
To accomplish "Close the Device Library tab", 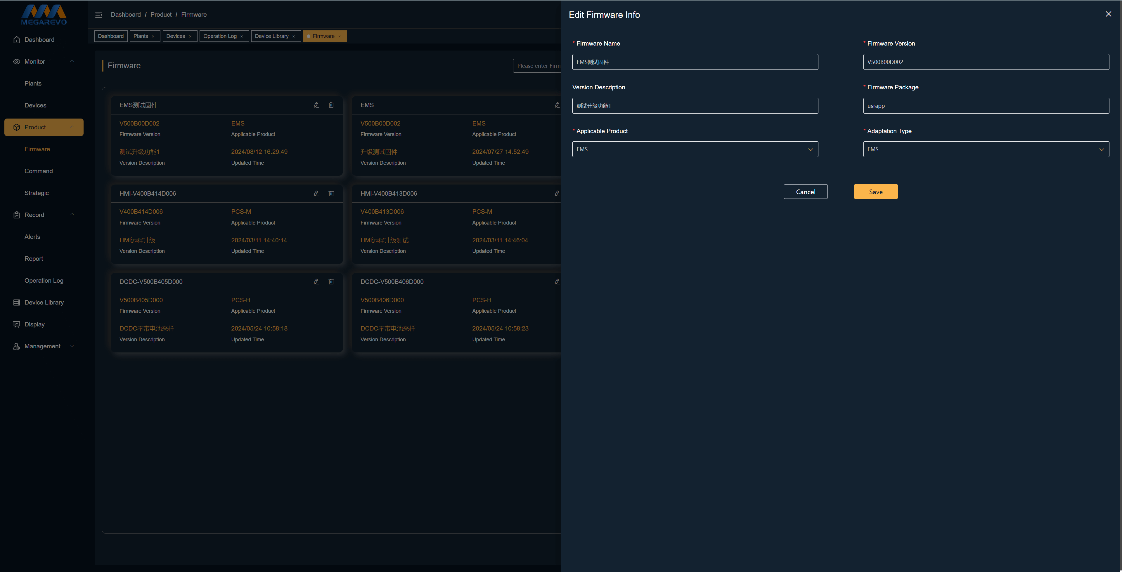I will [x=294, y=36].
